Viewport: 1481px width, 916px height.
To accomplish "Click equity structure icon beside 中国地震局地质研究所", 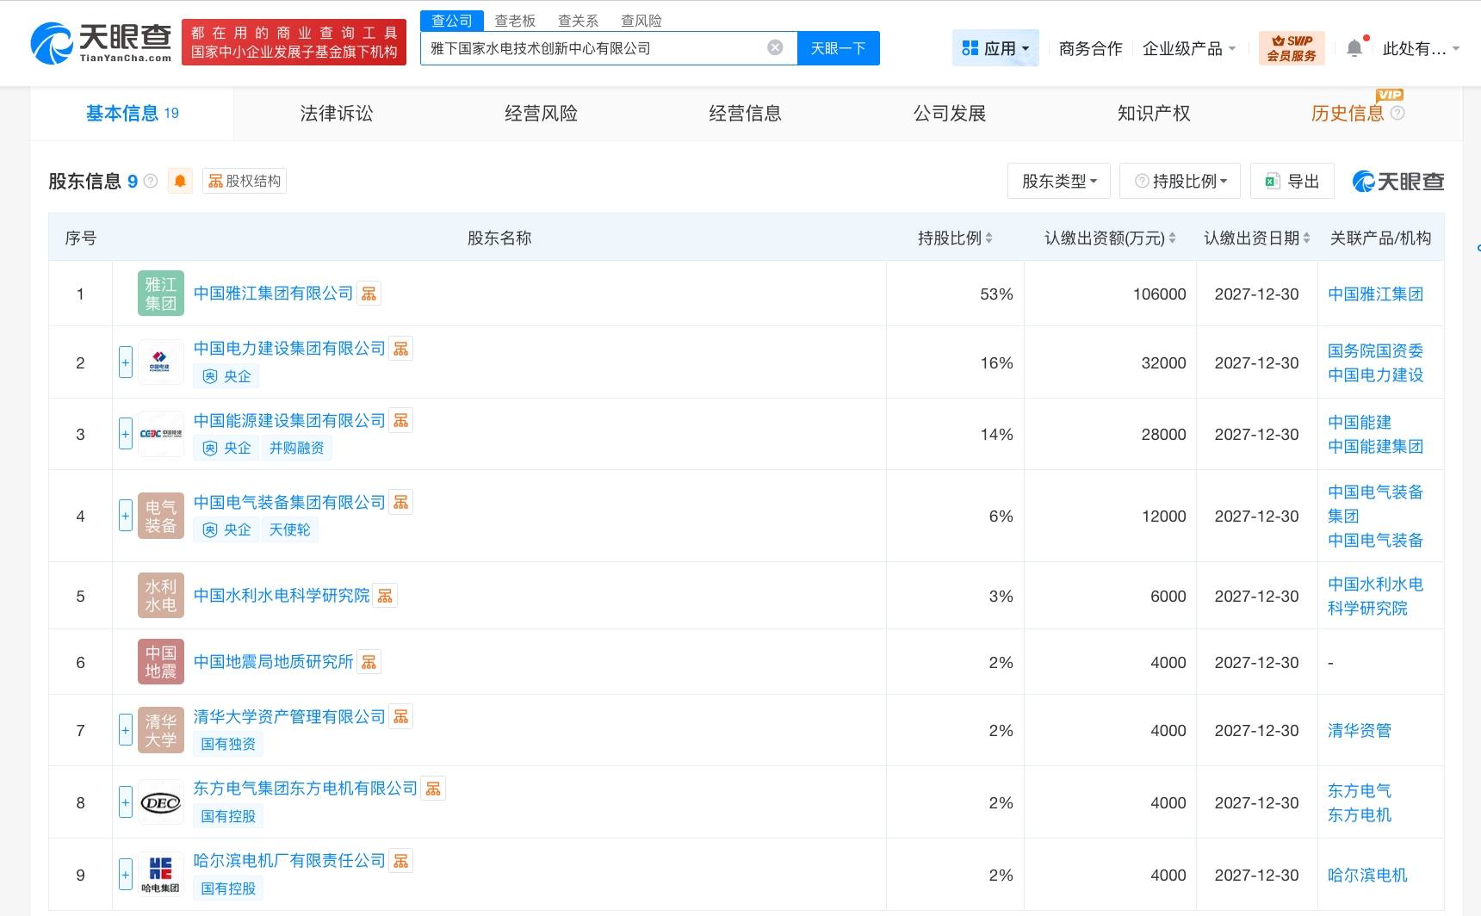I will coord(369,662).
